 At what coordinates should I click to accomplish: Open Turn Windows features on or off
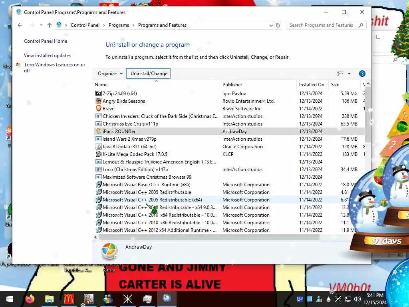pos(54,68)
